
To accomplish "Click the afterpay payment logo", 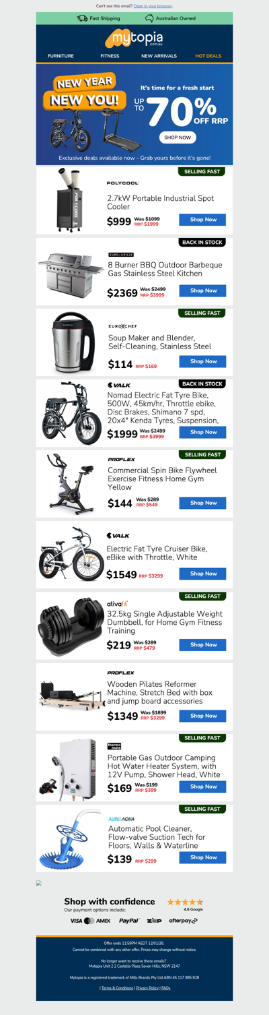I will tap(183, 921).
